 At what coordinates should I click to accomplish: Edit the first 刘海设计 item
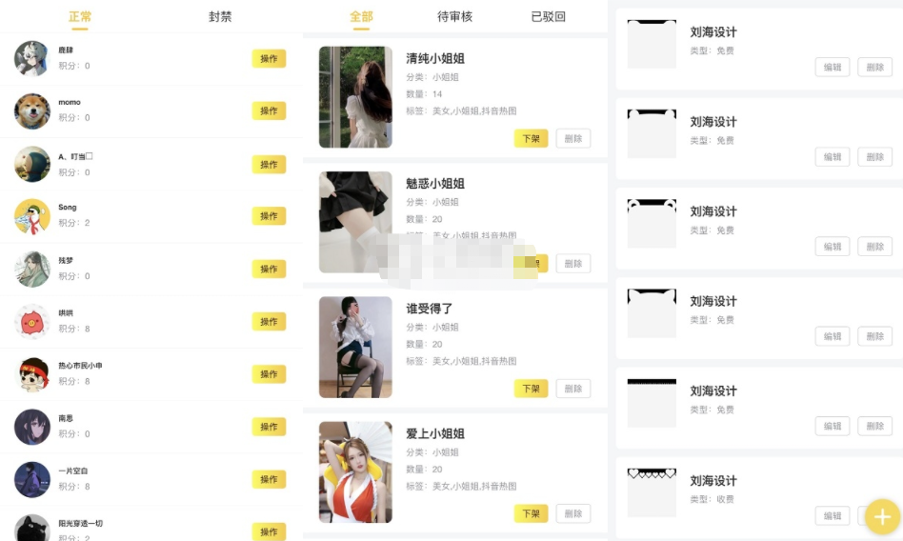click(x=833, y=67)
